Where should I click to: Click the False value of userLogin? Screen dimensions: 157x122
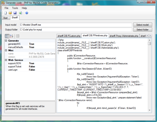tap(32, 70)
